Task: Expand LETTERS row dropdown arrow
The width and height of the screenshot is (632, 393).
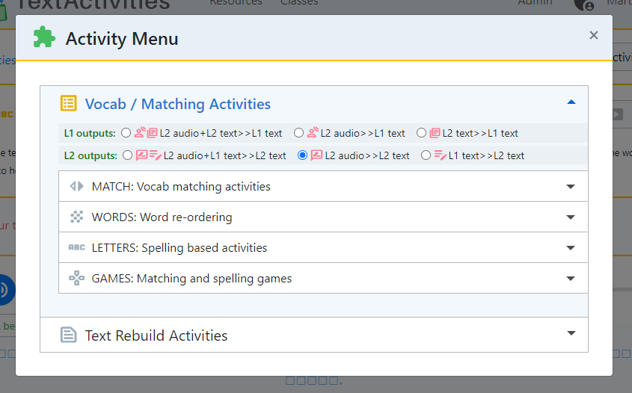Action: click(x=571, y=248)
